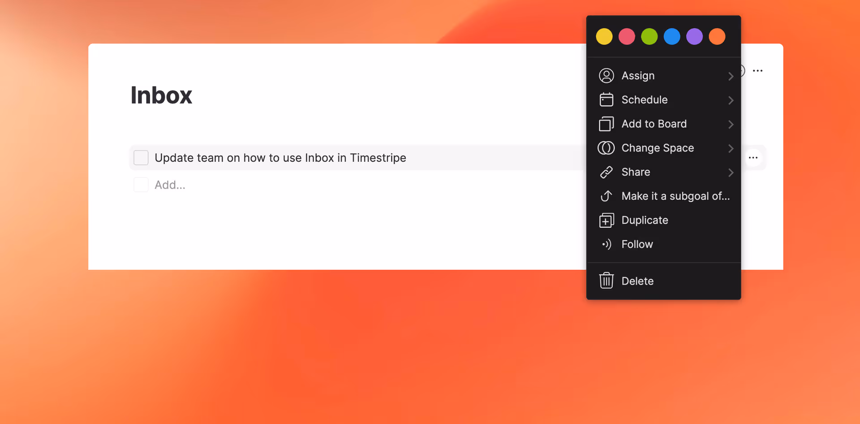The height and width of the screenshot is (424, 860).
Task: Open the task's ellipsis options button
Action: coord(753,157)
